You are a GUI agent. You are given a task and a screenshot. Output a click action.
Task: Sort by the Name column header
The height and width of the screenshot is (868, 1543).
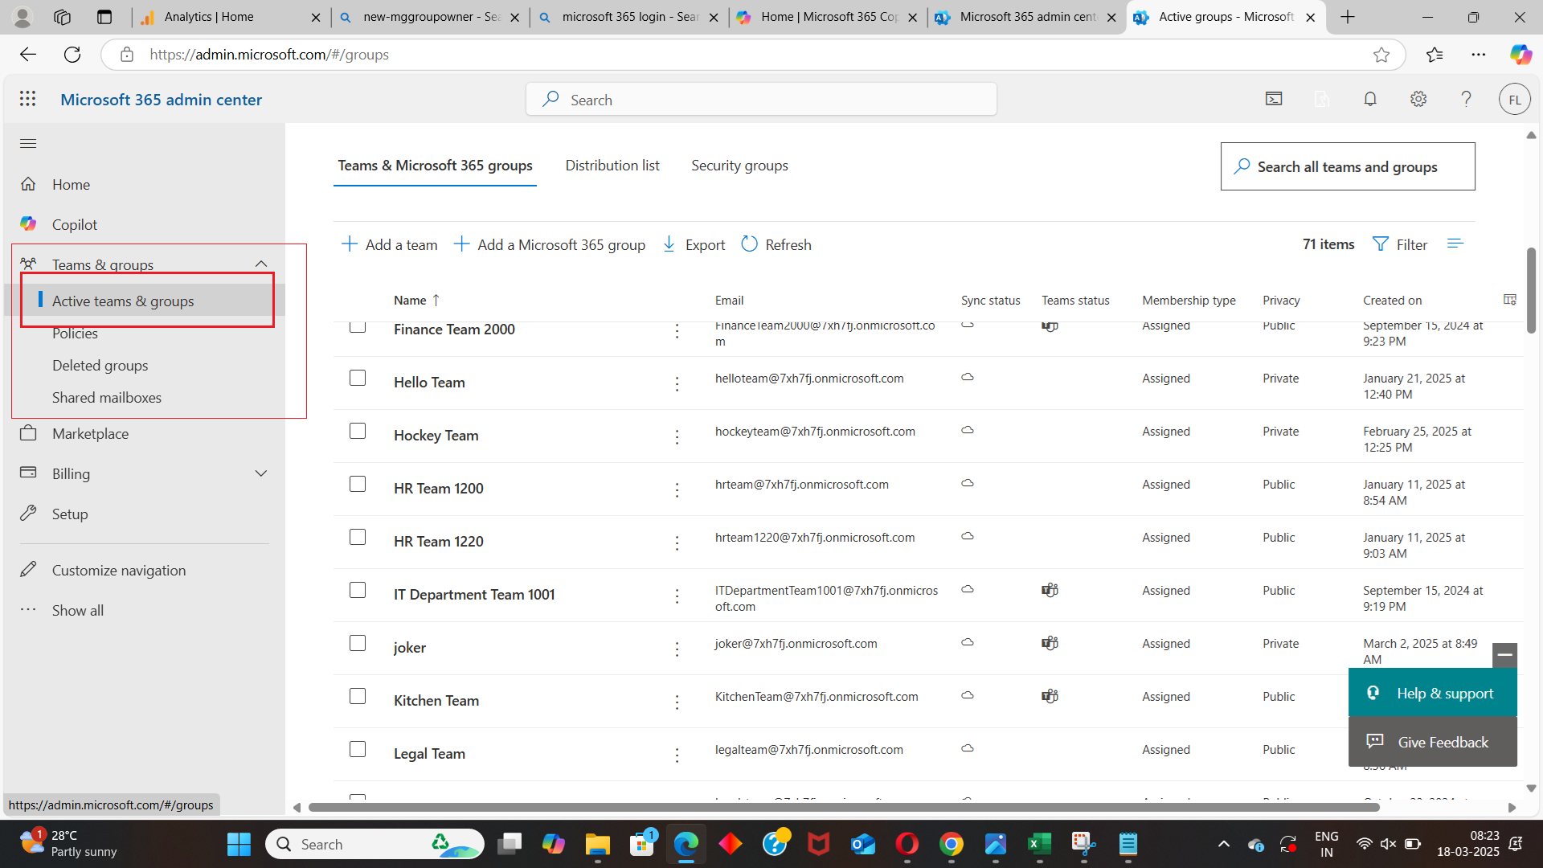(x=416, y=300)
